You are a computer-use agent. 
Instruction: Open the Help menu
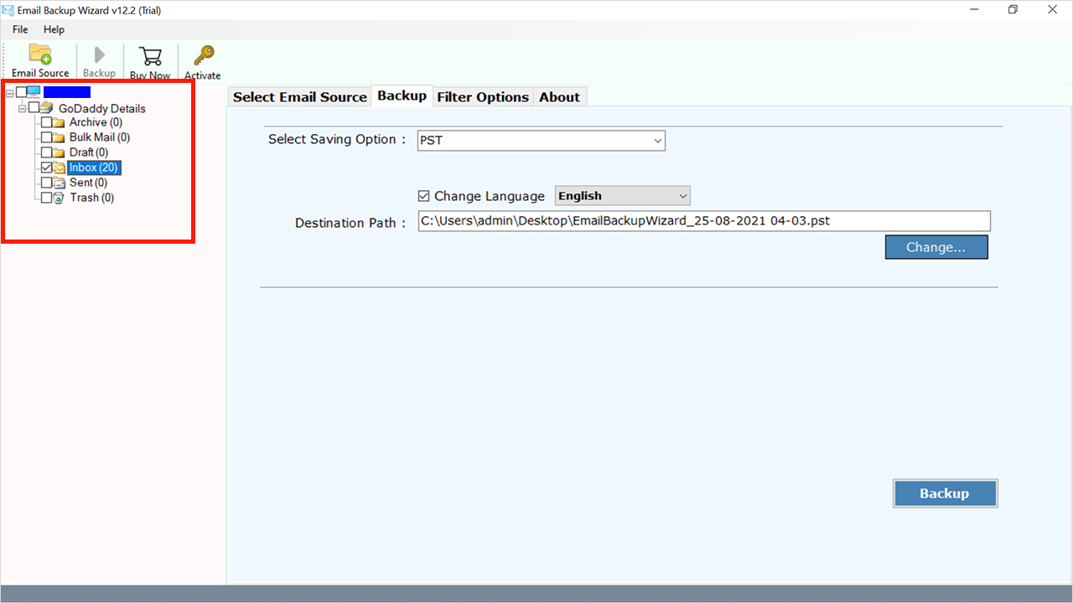click(54, 29)
